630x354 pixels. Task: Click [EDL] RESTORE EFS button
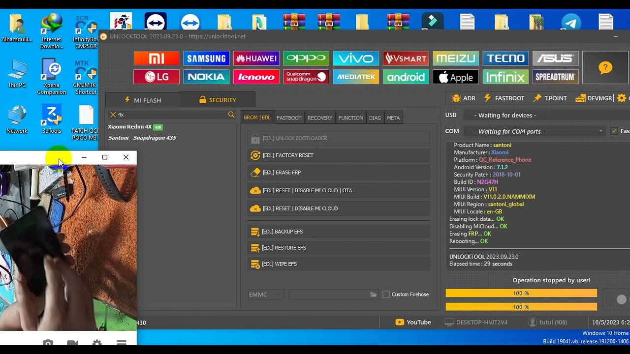click(339, 248)
